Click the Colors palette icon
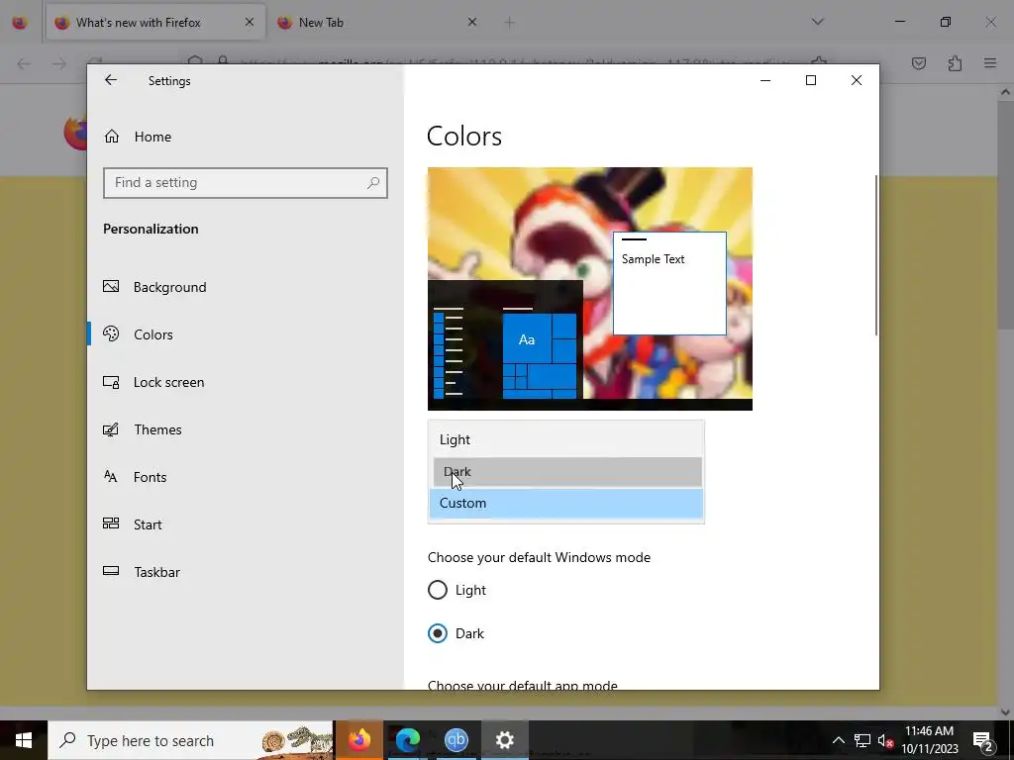This screenshot has width=1014, height=760. [x=111, y=333]
